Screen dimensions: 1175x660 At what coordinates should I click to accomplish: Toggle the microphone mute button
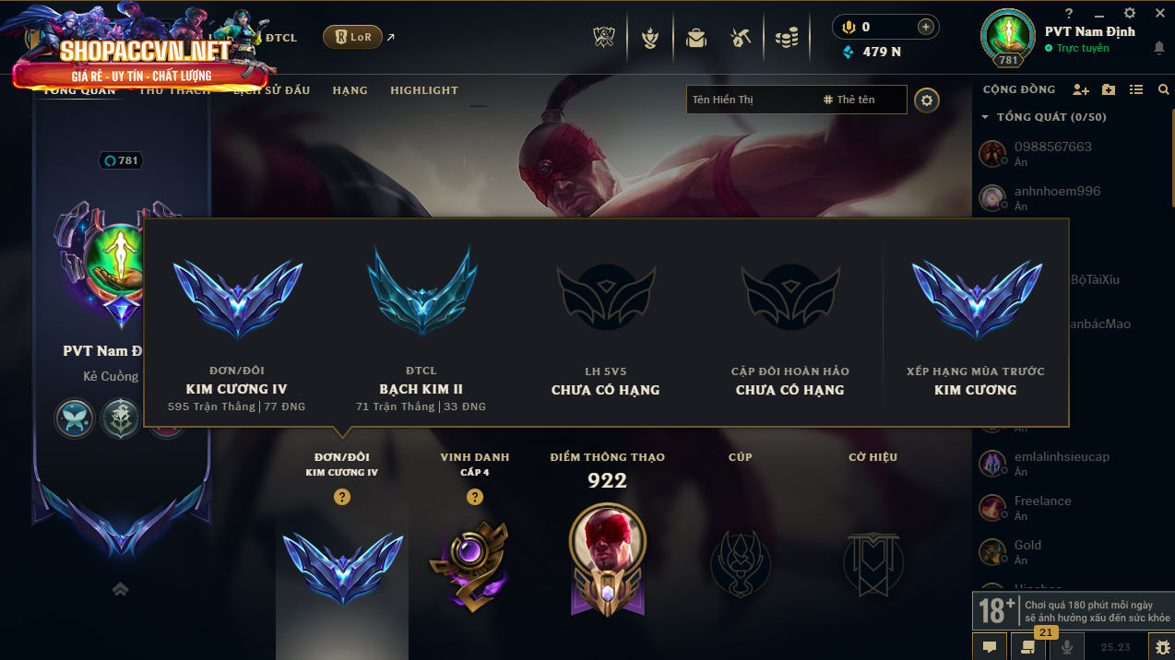(x=1067, y=646)
